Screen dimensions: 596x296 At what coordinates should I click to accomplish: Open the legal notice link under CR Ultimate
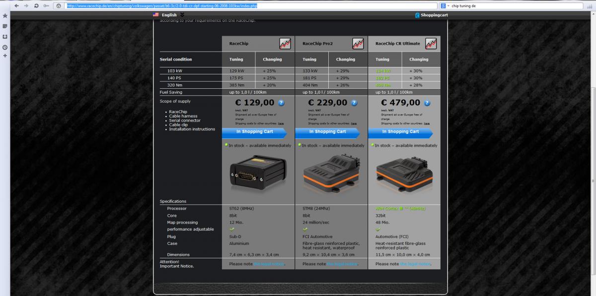click(415, 264)
